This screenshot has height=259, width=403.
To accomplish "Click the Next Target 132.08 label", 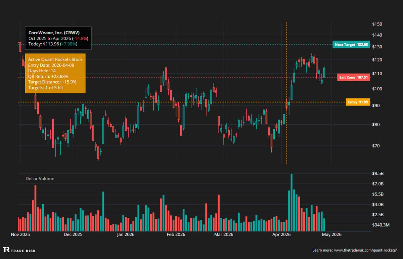I will point(351,44).
